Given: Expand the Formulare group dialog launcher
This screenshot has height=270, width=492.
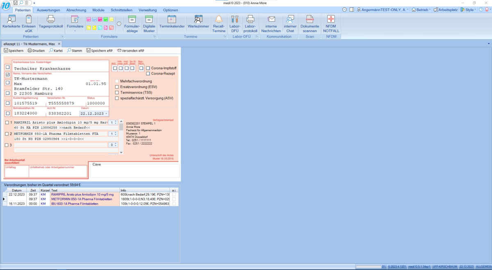Looking at the screenshot, I should coord(155,36).
